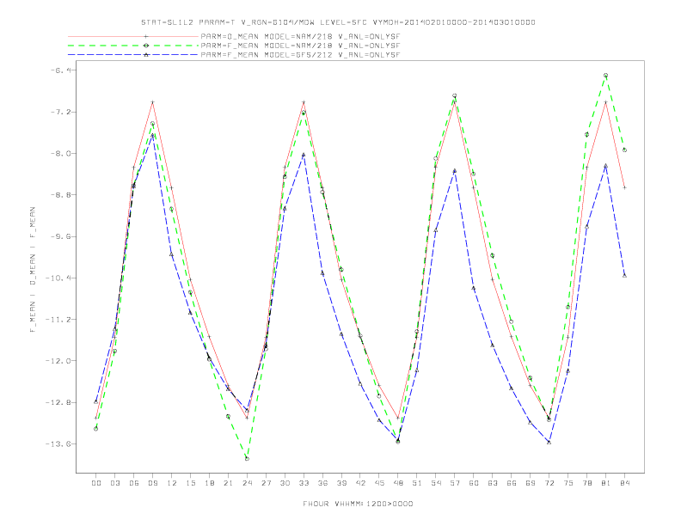681x526 pixels.
Task: Click x-axis tick label 06
Action: pos(134,483)
